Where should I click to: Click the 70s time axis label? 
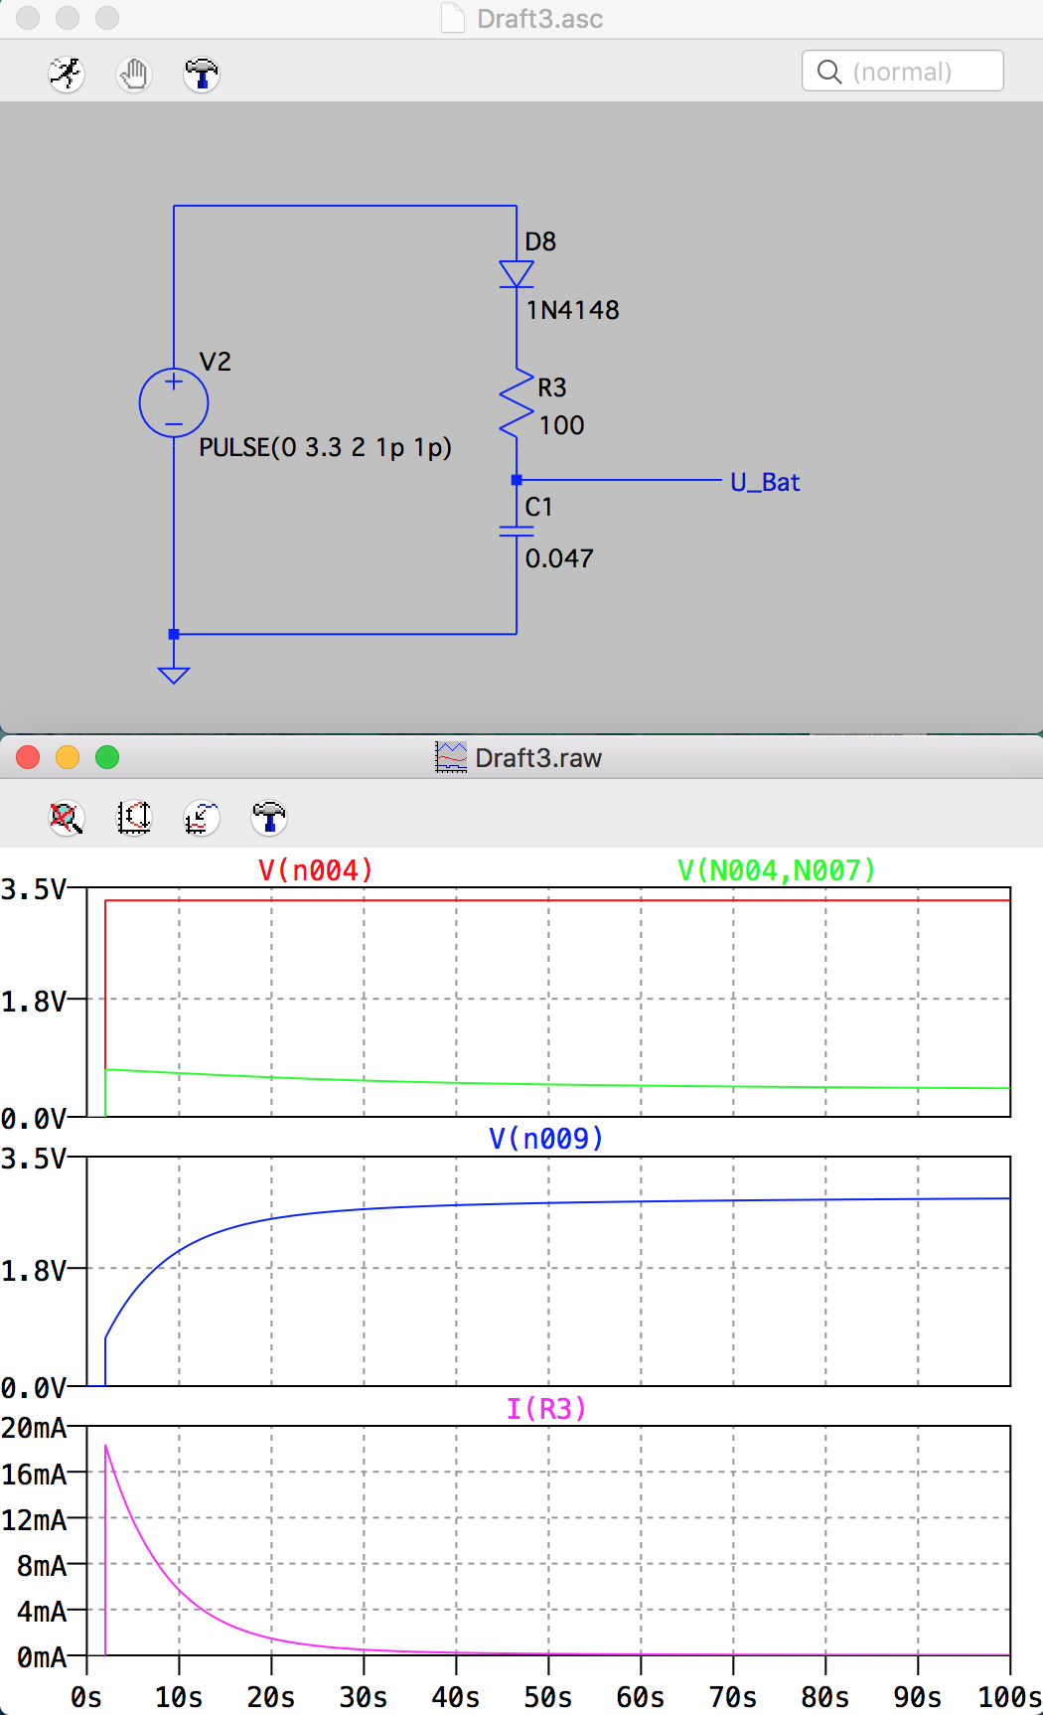(732, 1697)
